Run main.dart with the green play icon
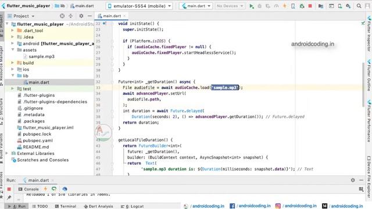 pos(252,6)
